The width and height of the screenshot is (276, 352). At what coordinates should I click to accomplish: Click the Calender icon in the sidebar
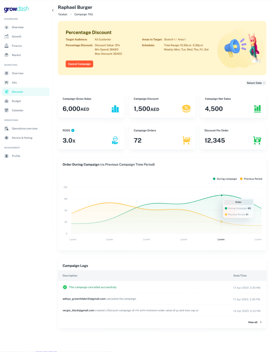(x=7, y=110)
